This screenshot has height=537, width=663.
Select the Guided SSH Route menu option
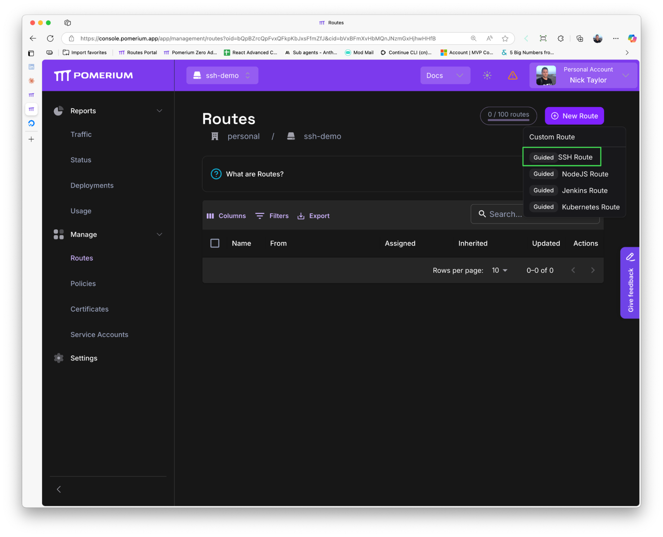pyautogui.click(x=562, y=157)
